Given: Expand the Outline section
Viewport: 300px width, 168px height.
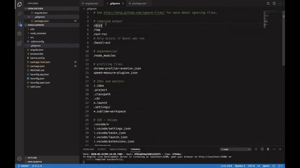Looking at the screenshot, I should point(32,158).
